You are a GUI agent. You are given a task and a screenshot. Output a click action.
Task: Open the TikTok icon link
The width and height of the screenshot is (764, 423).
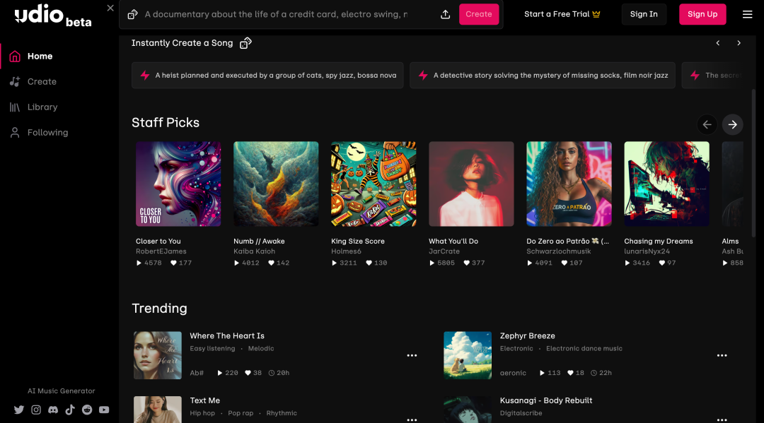click(70, 410)
